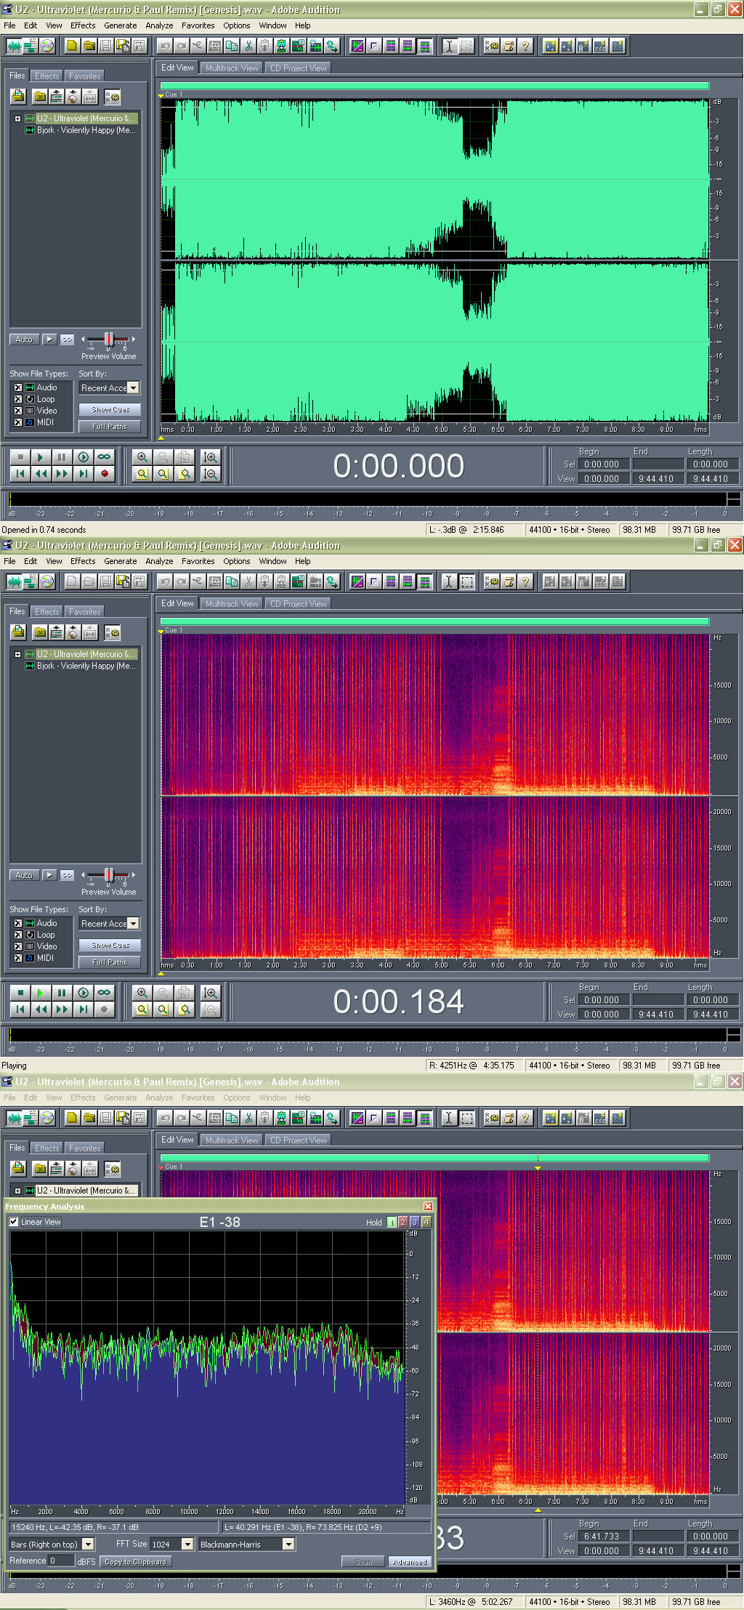The image size is (744, 1610).
Task: Click Import File icon in top Files panel
Action: pyautogui.click(x=18, y=96)
